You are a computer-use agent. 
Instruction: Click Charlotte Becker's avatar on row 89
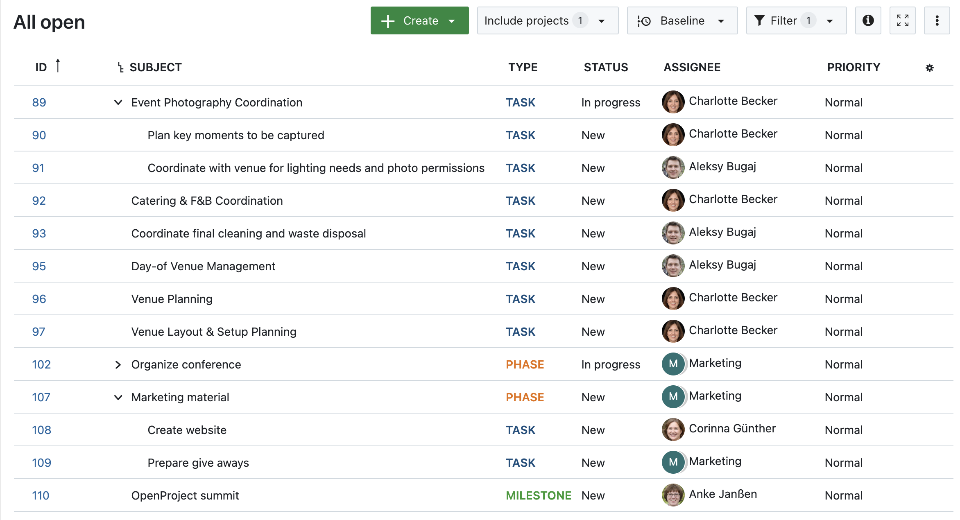672,102
